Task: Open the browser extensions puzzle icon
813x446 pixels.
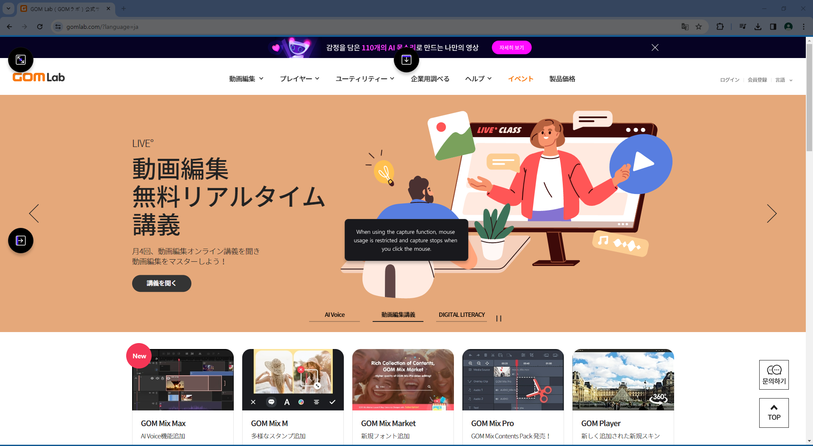Action: (720, 27)
